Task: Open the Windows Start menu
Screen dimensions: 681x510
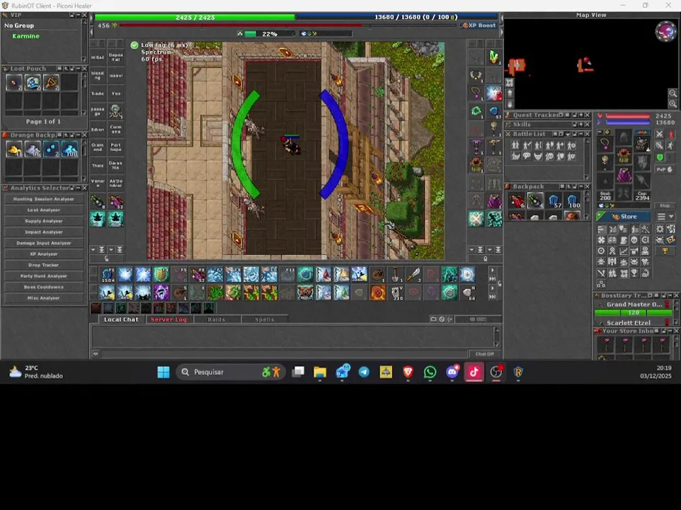Action: (x=164, y=372)
